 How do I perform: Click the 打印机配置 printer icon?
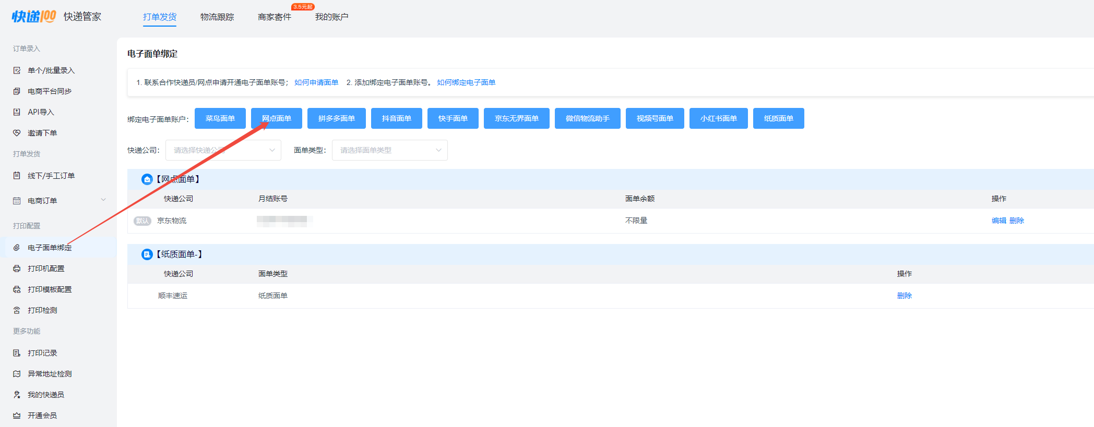[x=17, y=269]
